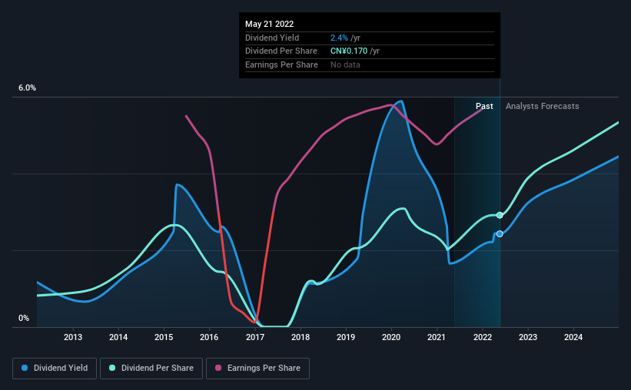Viewport: 631px width, 390px height.
Task: Toggle the Dividend Yield legend button
Action: (x=55, y=369)
